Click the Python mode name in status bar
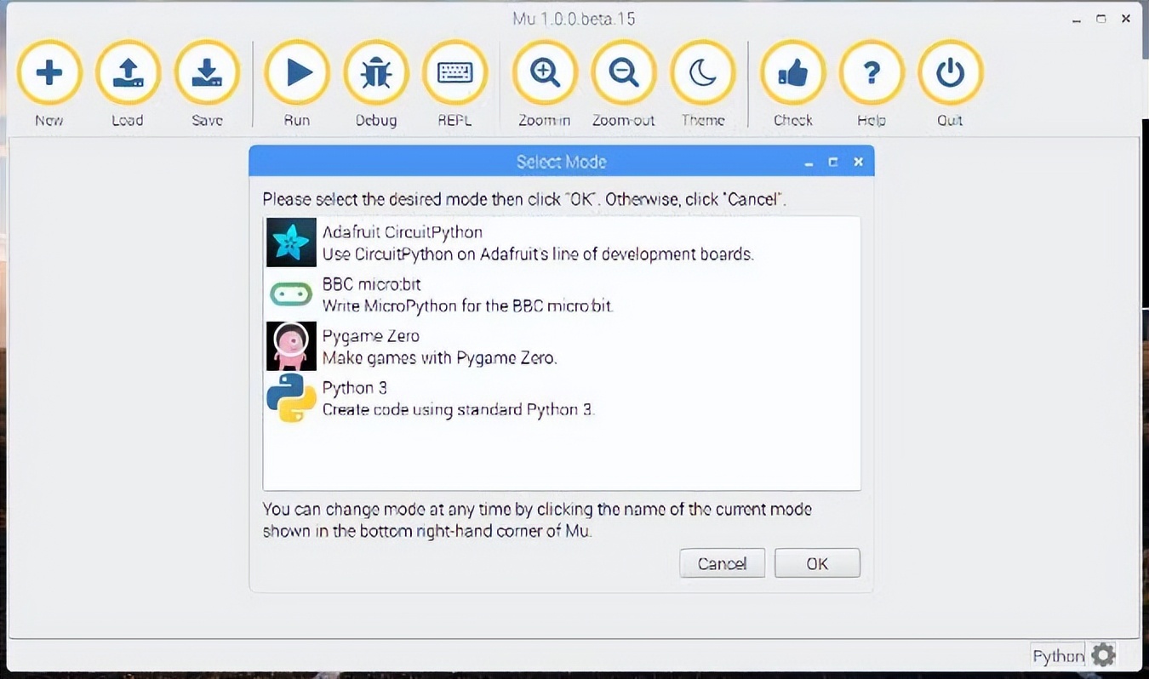The width and height of the screenshot is (1149, 679). point(1058,655)
